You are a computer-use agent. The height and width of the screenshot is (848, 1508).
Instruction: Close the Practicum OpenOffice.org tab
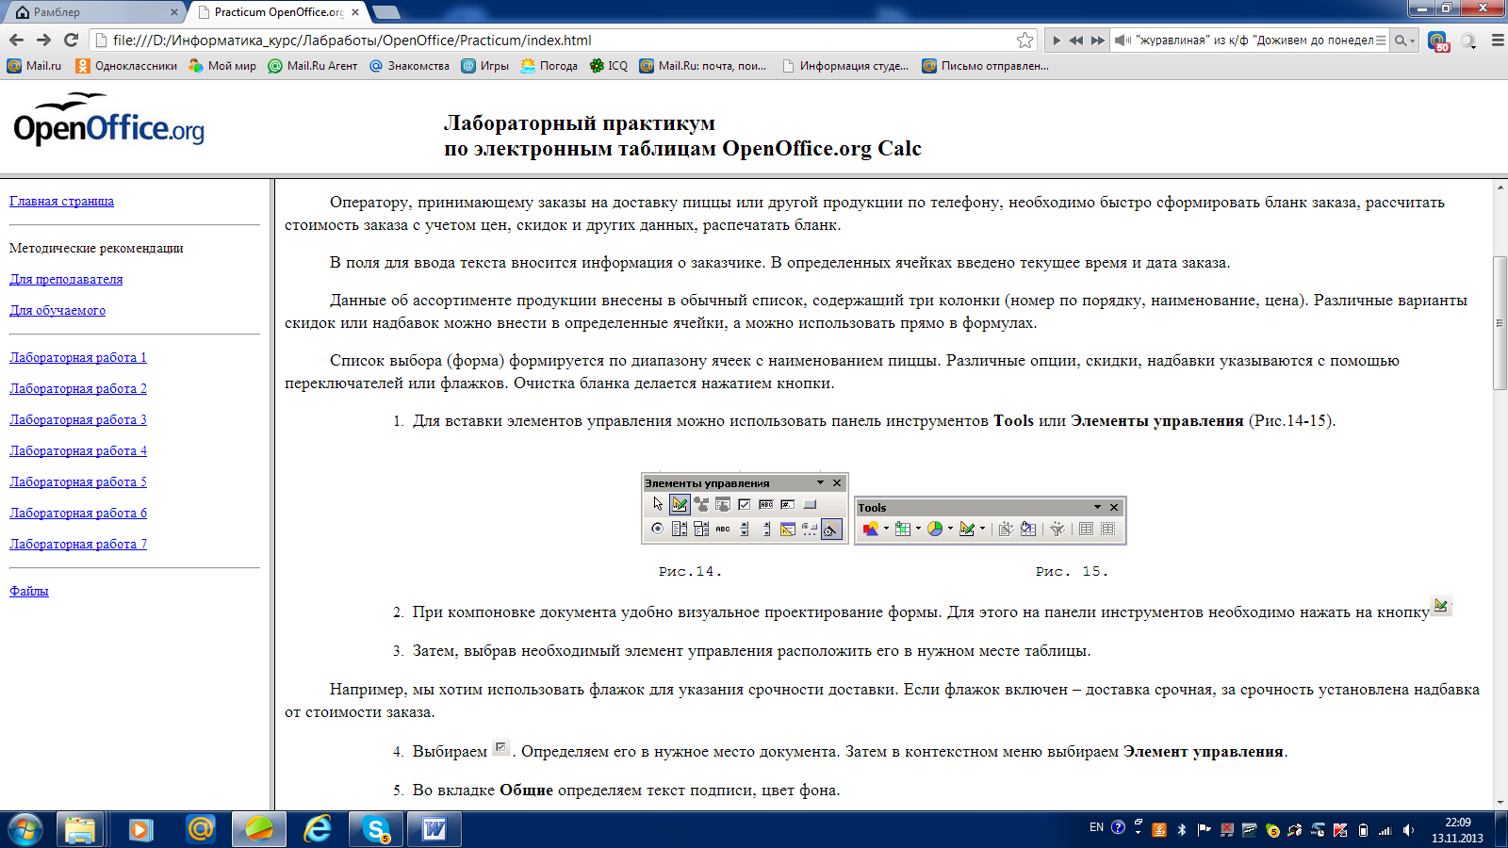[x=355, y=12]
